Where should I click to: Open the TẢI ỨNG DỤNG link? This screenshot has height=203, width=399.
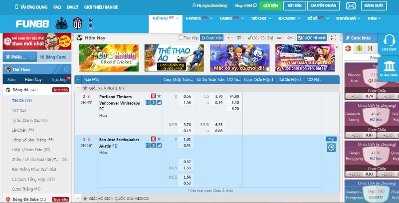(x=31, y=7)
